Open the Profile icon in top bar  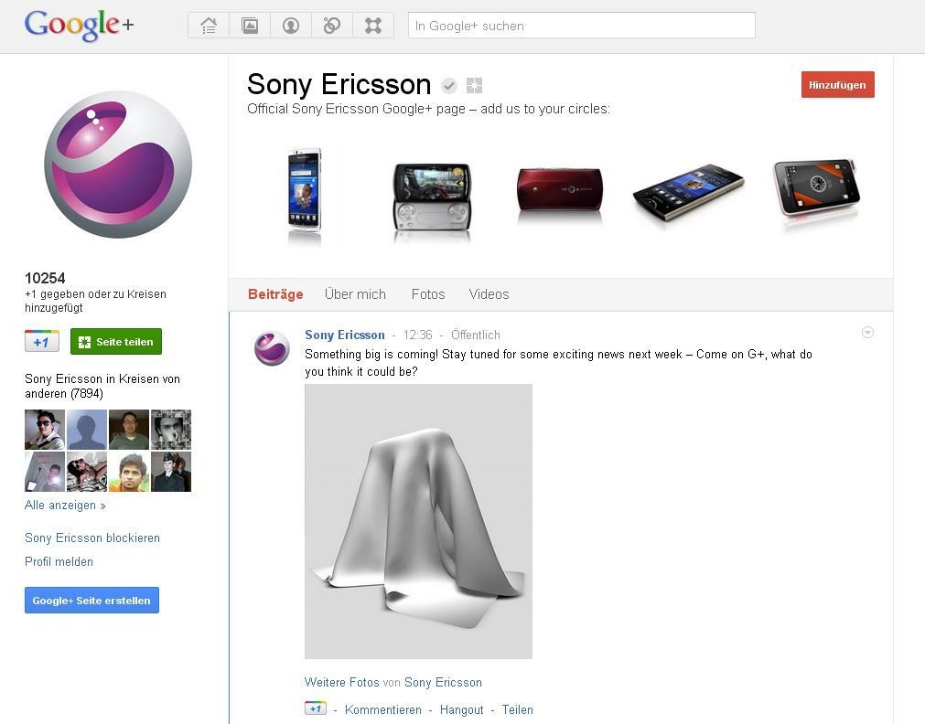(x=291, y=26)
